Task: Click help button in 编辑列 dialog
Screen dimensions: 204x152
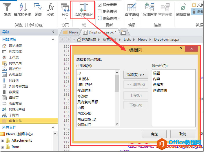Action: coord(181,49)
